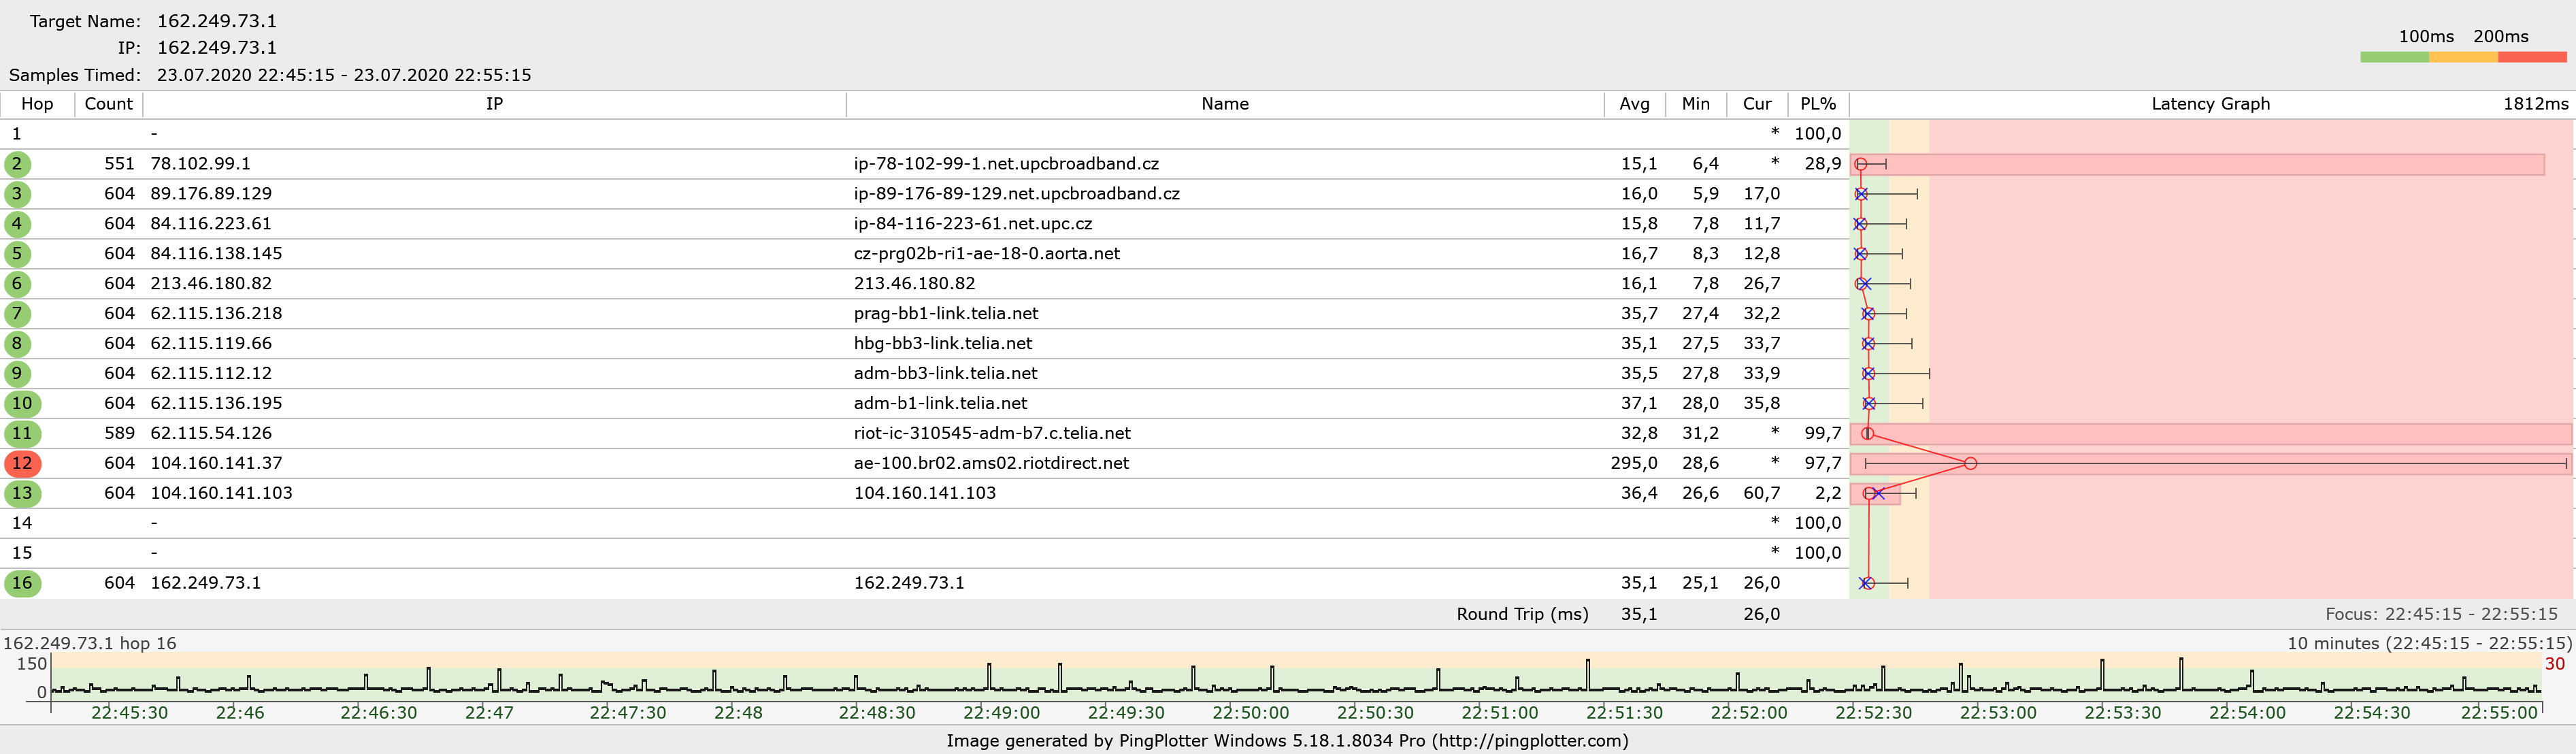Image resolution: width=2576 pixels, height=754 pixels.
Task: Click the red hop 12 circle icon
Action: point(22,463)
